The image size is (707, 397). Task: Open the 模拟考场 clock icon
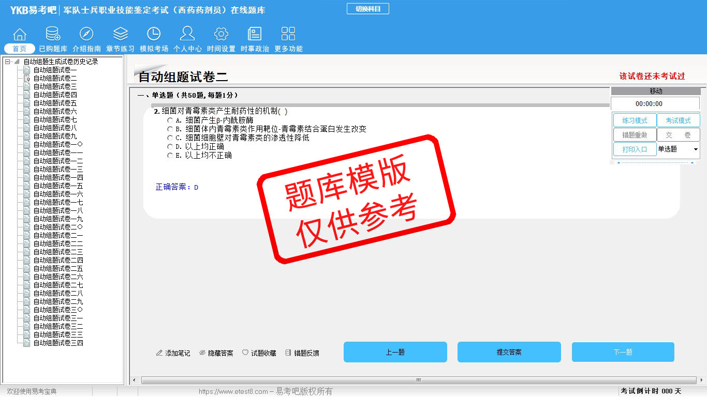[x=154, y=34]
